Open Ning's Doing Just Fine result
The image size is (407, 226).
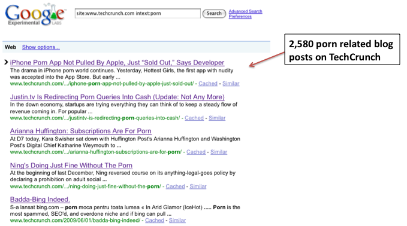click(71, 165)
